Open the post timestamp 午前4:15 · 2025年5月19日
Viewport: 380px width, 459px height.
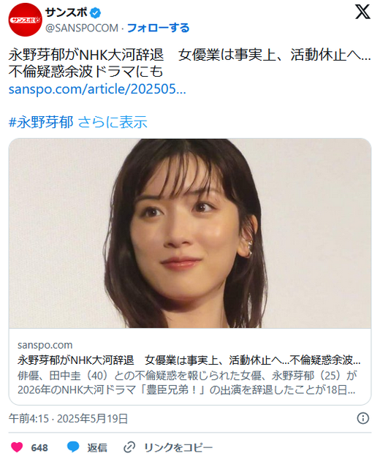pos(68,419)
